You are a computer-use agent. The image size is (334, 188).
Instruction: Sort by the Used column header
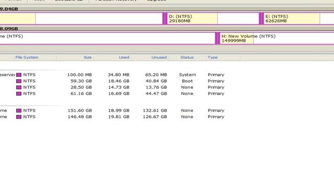point(124,57)
